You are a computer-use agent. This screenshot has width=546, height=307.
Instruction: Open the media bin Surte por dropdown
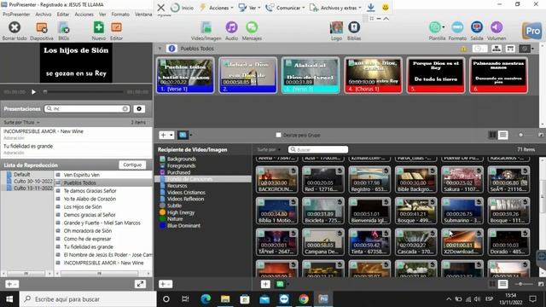pos(269,150)
